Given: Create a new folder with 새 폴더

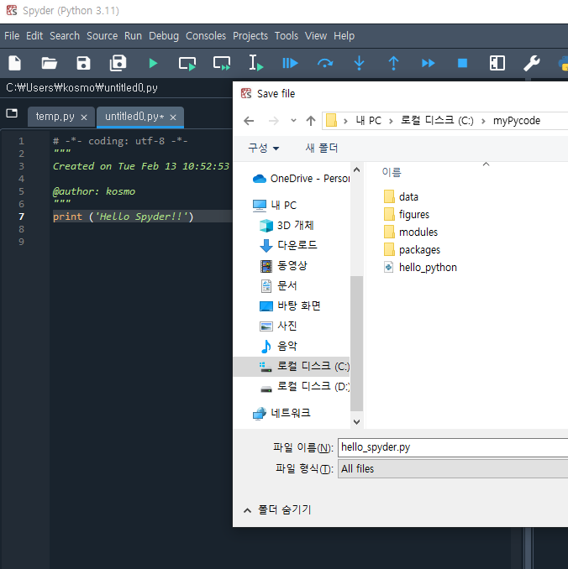Looking at the screenshot, I should point(322,148).
